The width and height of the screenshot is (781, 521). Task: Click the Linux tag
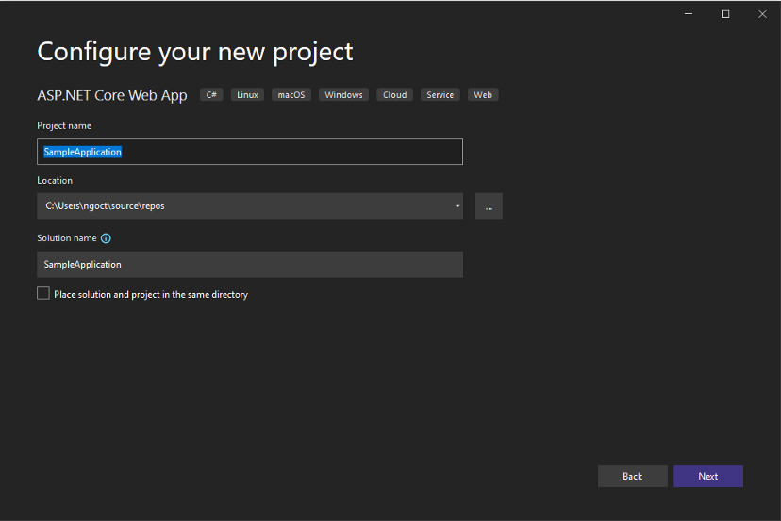click(247, 95)
